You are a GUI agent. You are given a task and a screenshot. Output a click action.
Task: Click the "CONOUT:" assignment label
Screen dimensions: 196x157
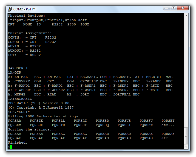pos(16,42)
